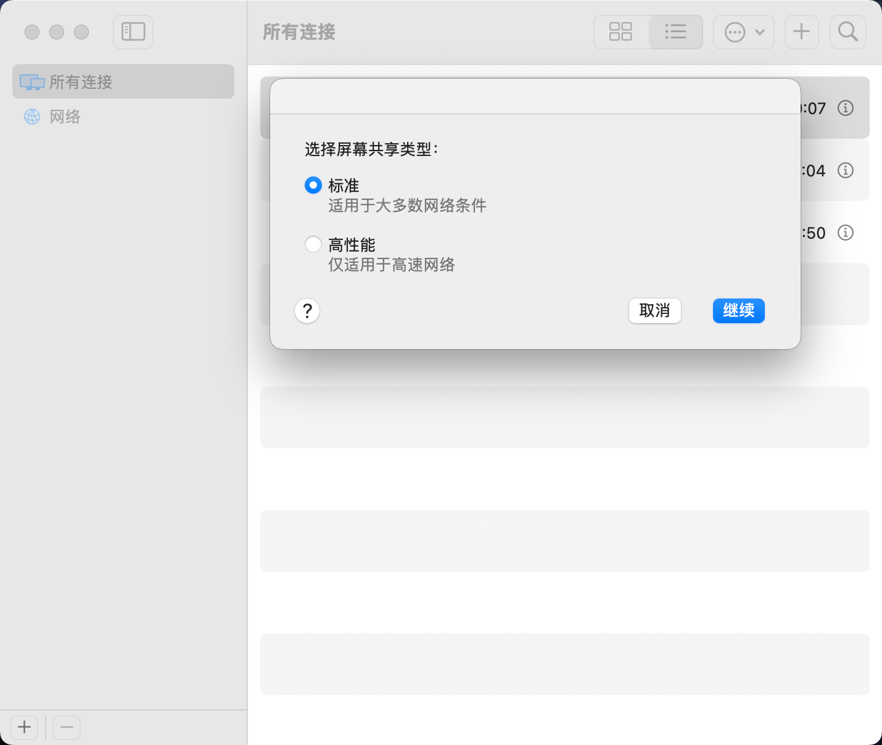Viewport: 882px width, 745px height.
Task: Click info icon next to :07 row
Action: click(x=846, y=108)
